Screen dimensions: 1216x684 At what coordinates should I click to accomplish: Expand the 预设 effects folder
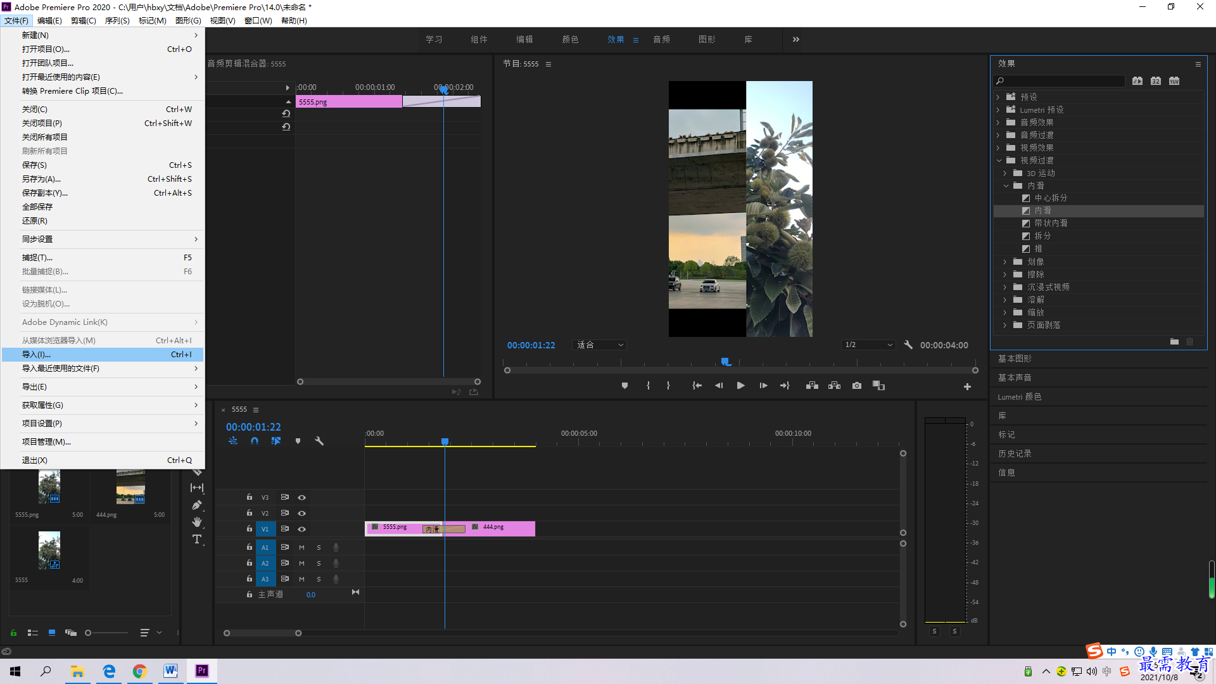998,97
